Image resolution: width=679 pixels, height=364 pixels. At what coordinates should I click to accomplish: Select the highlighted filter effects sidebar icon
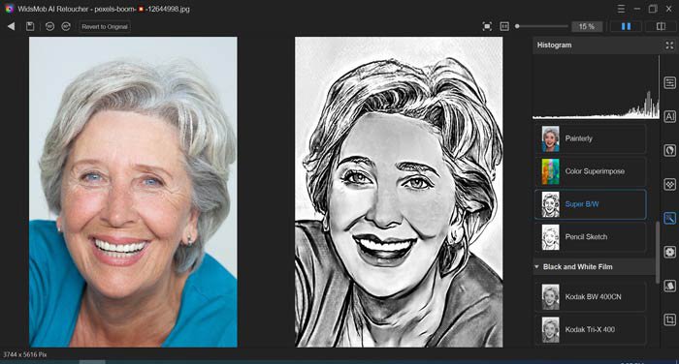670,218
